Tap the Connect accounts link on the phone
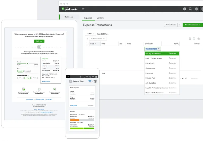This screenshot has height=141, width=203. tap(73, 106)
